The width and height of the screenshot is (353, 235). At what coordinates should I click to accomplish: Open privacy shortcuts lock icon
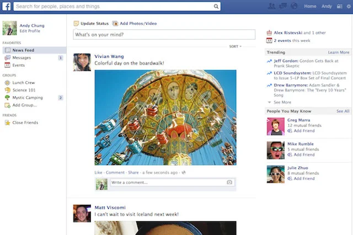coord(340,6)
